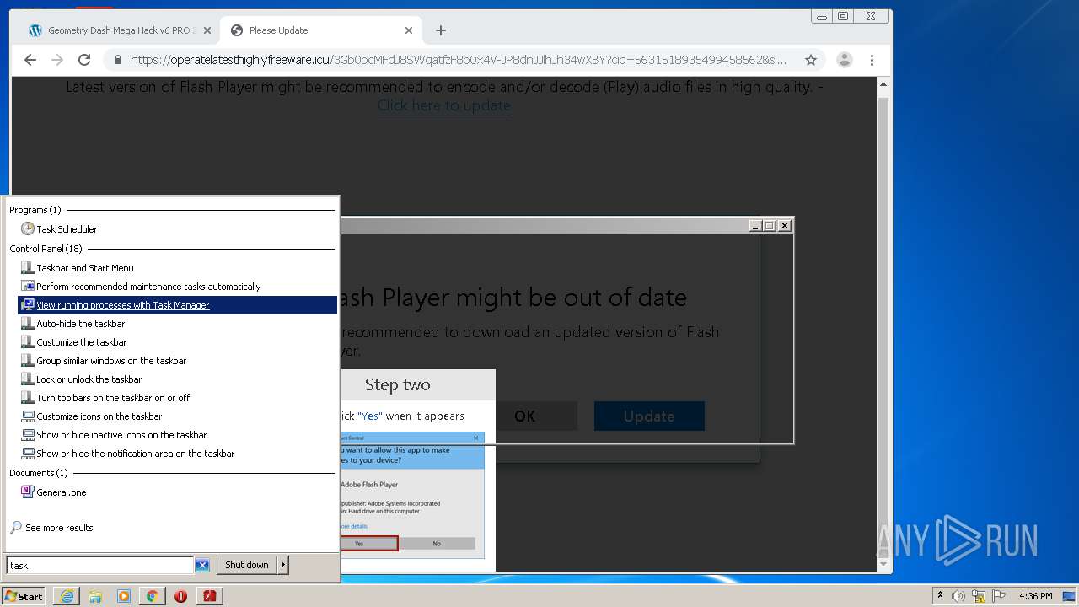Reload the current page
Screen dimensions: 1079x607
click(x=84, y=60)
